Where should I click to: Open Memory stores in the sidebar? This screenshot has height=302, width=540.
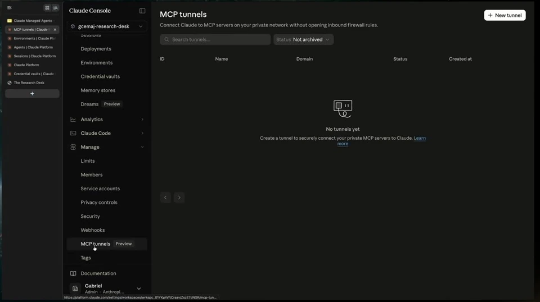[98, 90]
